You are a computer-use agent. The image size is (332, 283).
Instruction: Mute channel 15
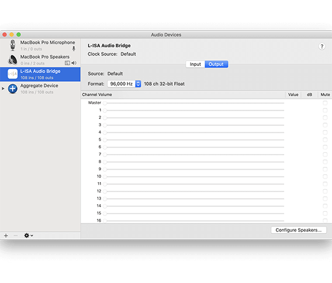click(x=325, y=213)
